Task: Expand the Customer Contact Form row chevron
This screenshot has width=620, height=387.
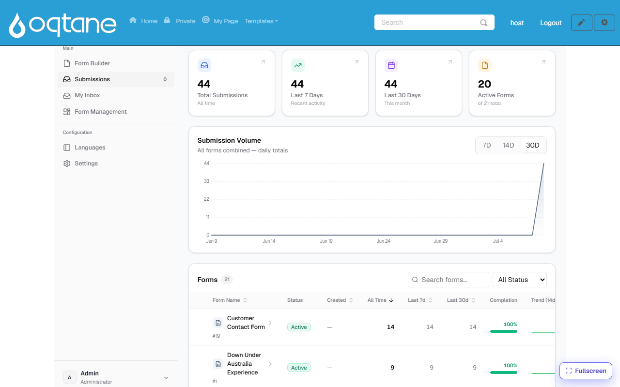Action: pyautogui.click(x=270, y=323)
